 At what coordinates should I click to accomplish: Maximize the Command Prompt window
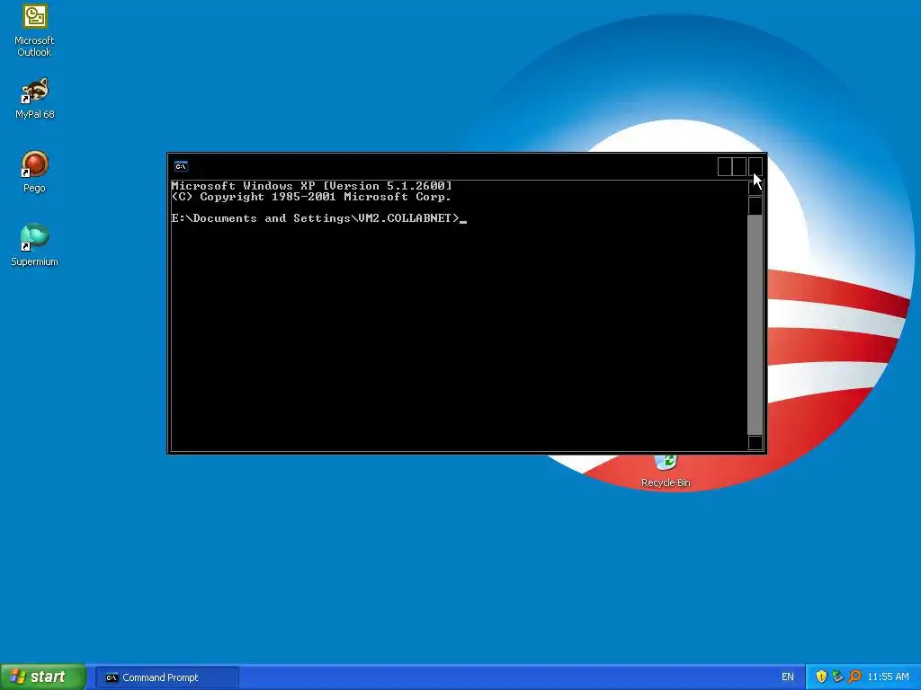point(739,166)
